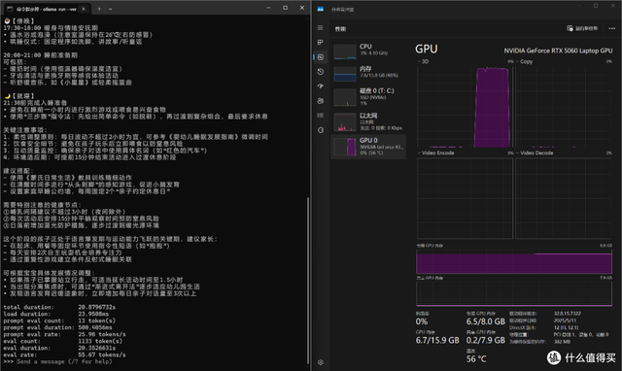Focus the 'Send a message' prompt input
622x371 pixels.
pyautogui.click(x=64, y=361)
